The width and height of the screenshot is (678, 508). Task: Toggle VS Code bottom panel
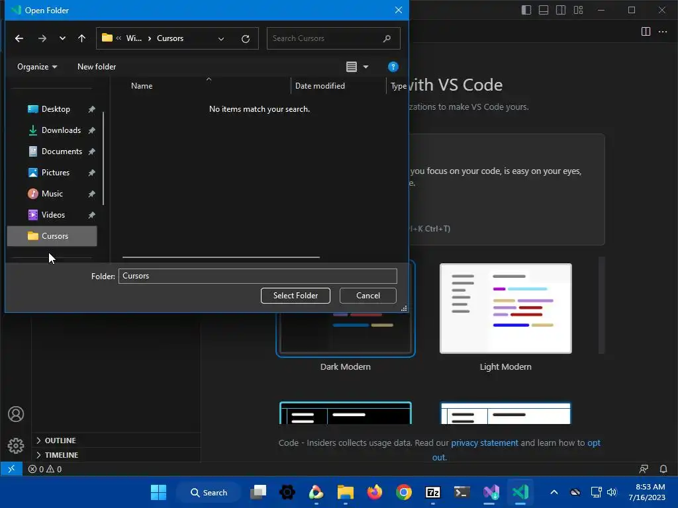[544, 10]
